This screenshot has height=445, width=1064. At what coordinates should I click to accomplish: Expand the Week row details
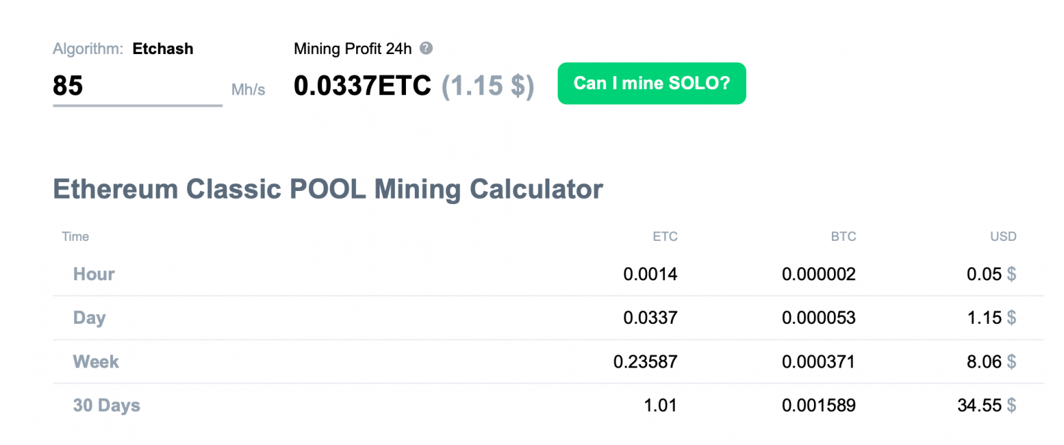[x=95, y=361]
